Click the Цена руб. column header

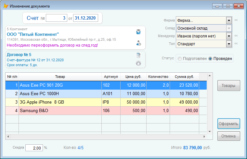(x=134, y=77)
